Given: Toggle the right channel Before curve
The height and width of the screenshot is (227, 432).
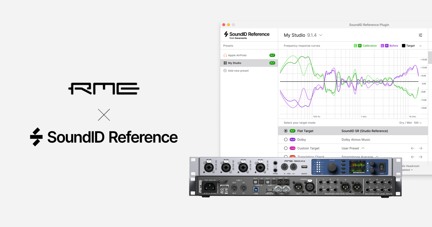Looking at the screenshot, I should [x=387, y=46].
